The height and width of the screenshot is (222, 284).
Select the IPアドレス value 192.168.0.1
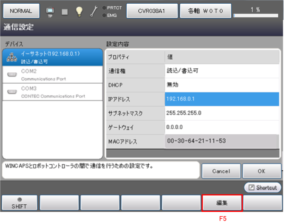coord(222,99)
